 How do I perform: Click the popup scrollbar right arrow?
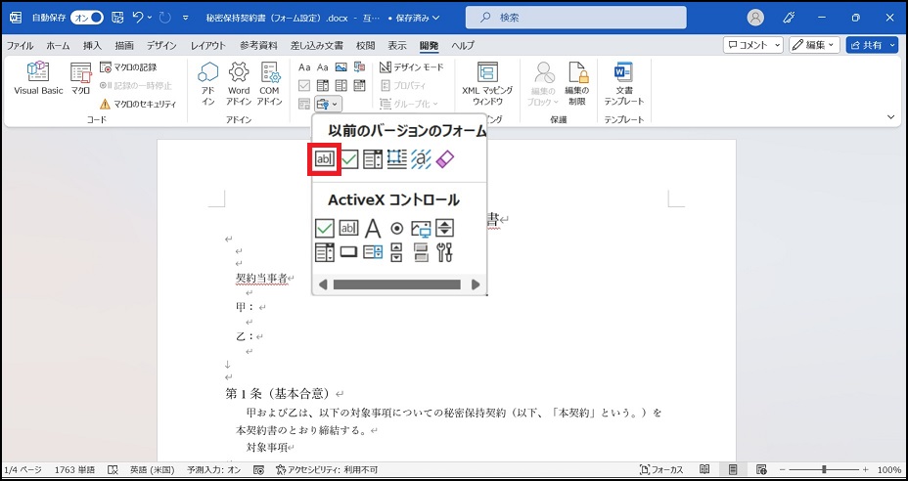tap(476, 284)
